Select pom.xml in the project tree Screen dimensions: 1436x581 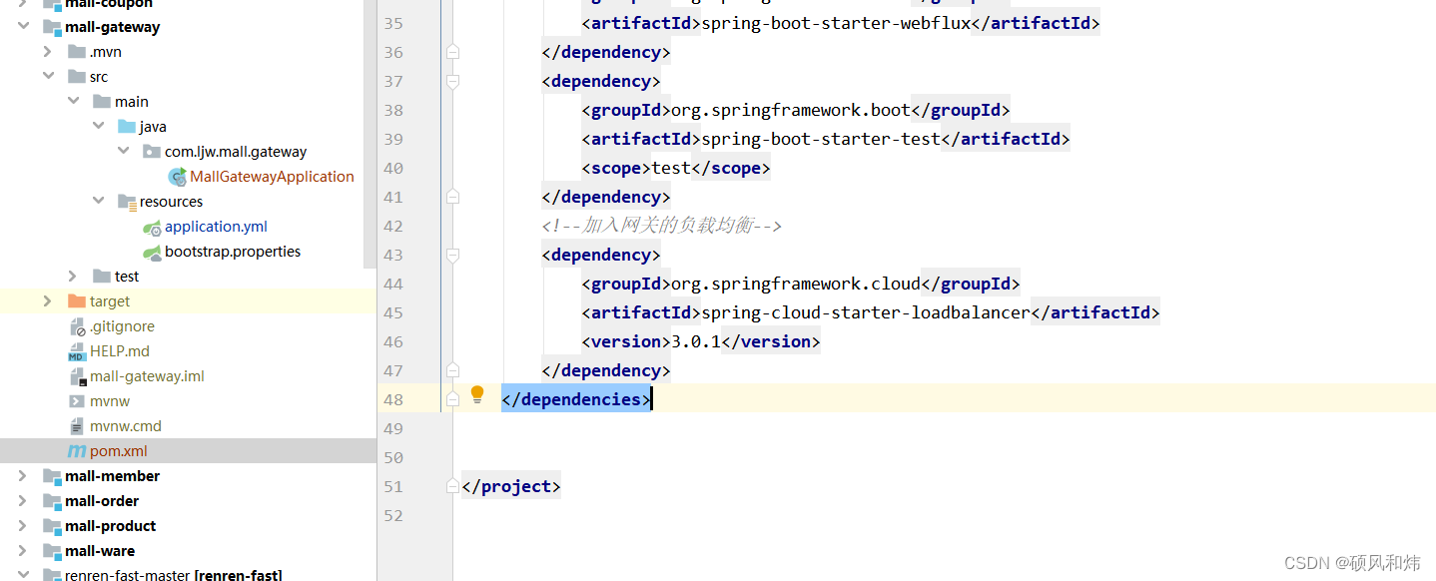click(118, 451)
